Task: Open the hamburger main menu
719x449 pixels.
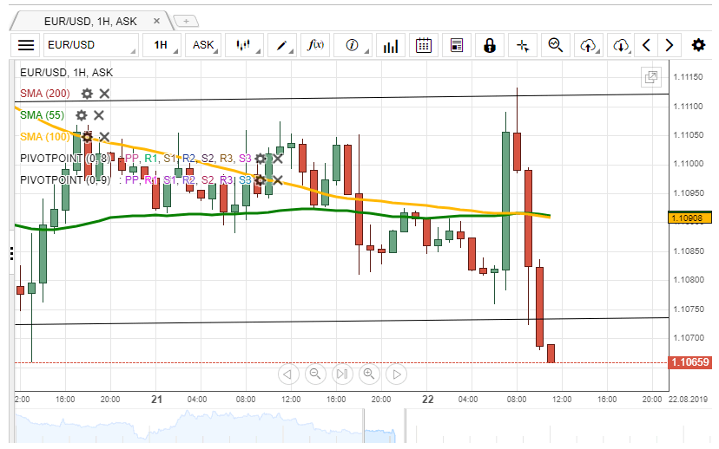Action: (x=26, y=45)
